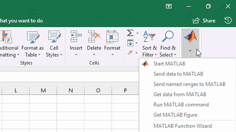Click the Share button
Screen dimensions: 236x132
(x=204, y=20)
